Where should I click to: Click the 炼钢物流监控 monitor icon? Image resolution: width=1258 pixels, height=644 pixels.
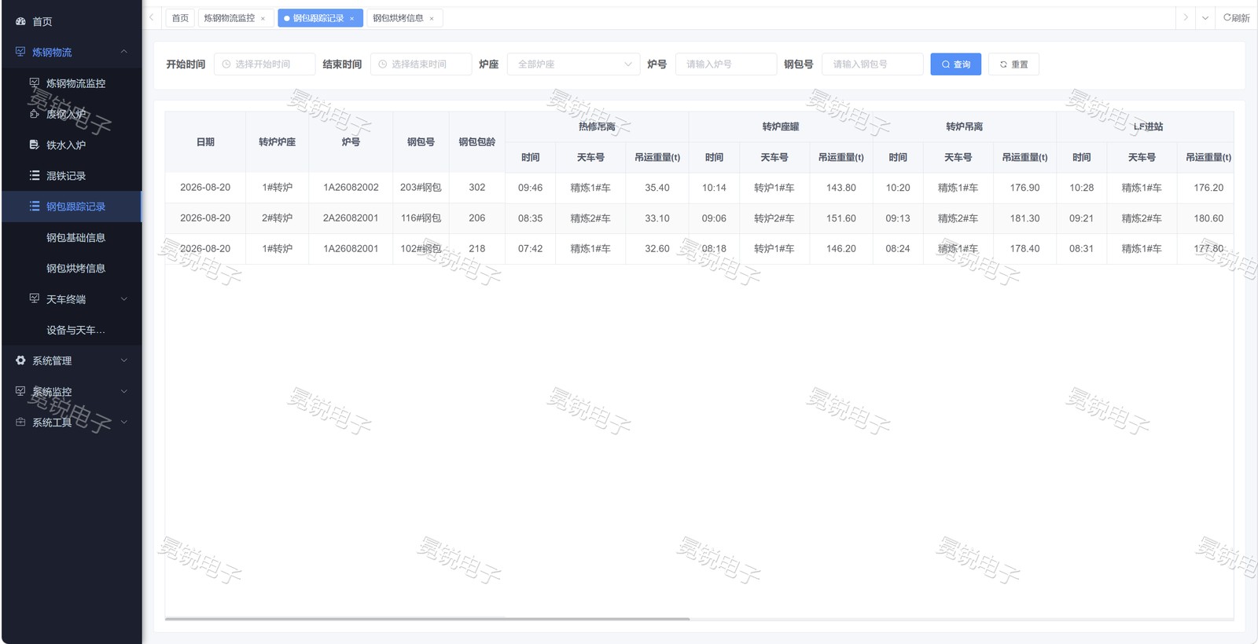35,82
